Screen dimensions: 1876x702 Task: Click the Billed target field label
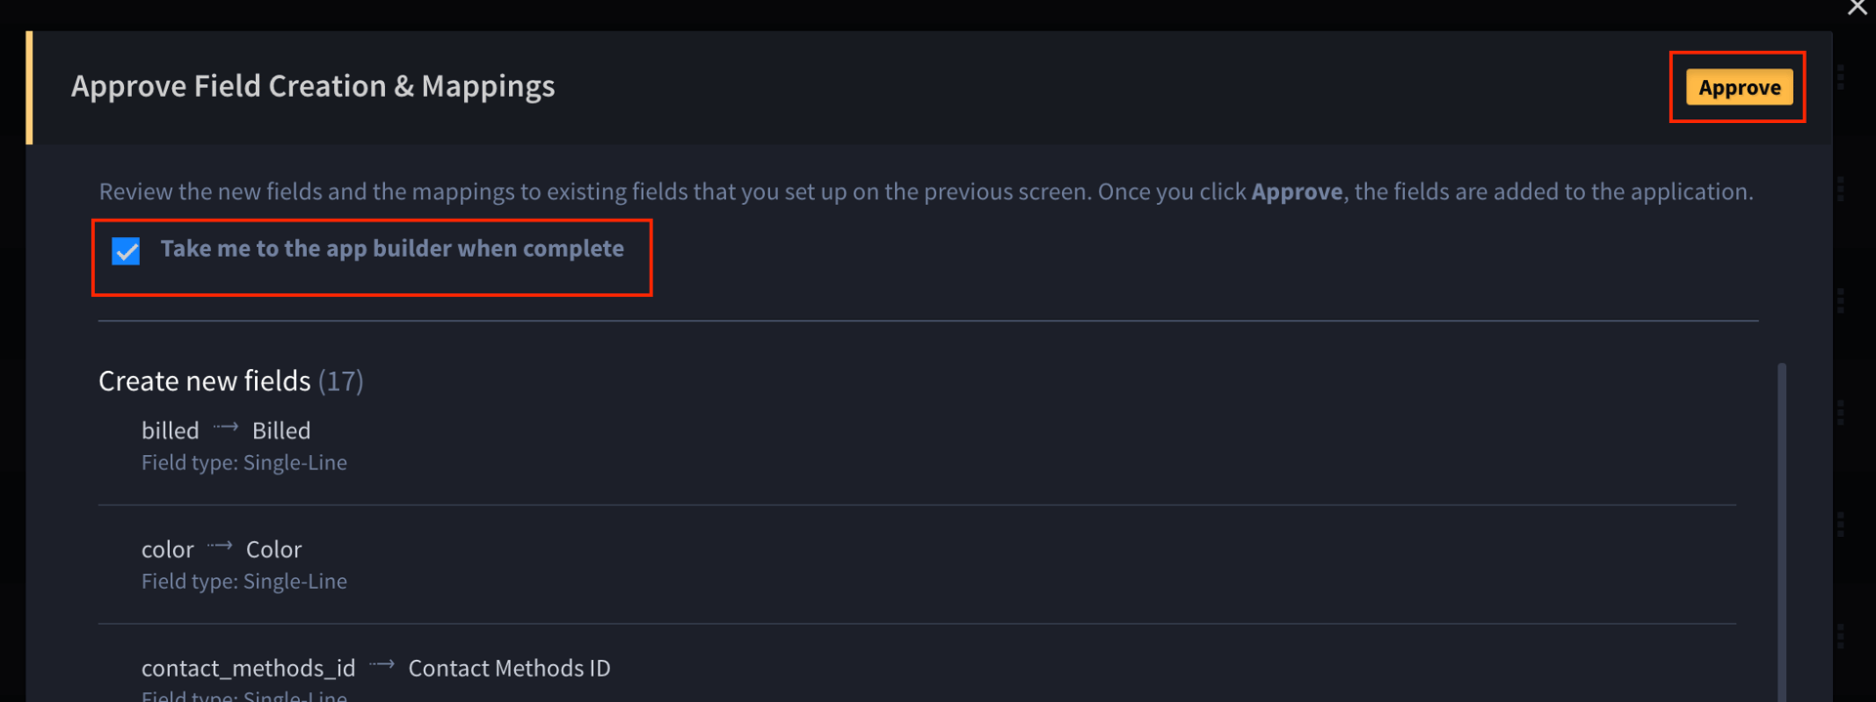(x=281, y=431)
